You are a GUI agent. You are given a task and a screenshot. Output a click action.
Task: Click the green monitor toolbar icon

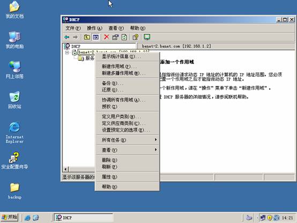147,37
